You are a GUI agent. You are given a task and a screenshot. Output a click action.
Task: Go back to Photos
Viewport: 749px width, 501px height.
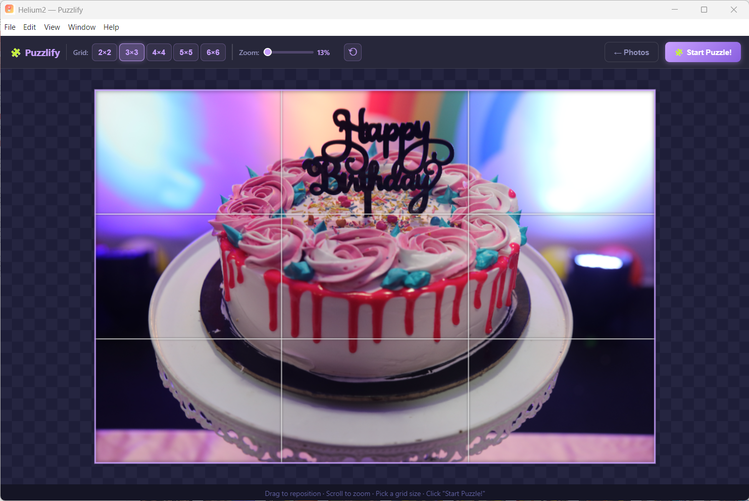[x=631, y=52]
